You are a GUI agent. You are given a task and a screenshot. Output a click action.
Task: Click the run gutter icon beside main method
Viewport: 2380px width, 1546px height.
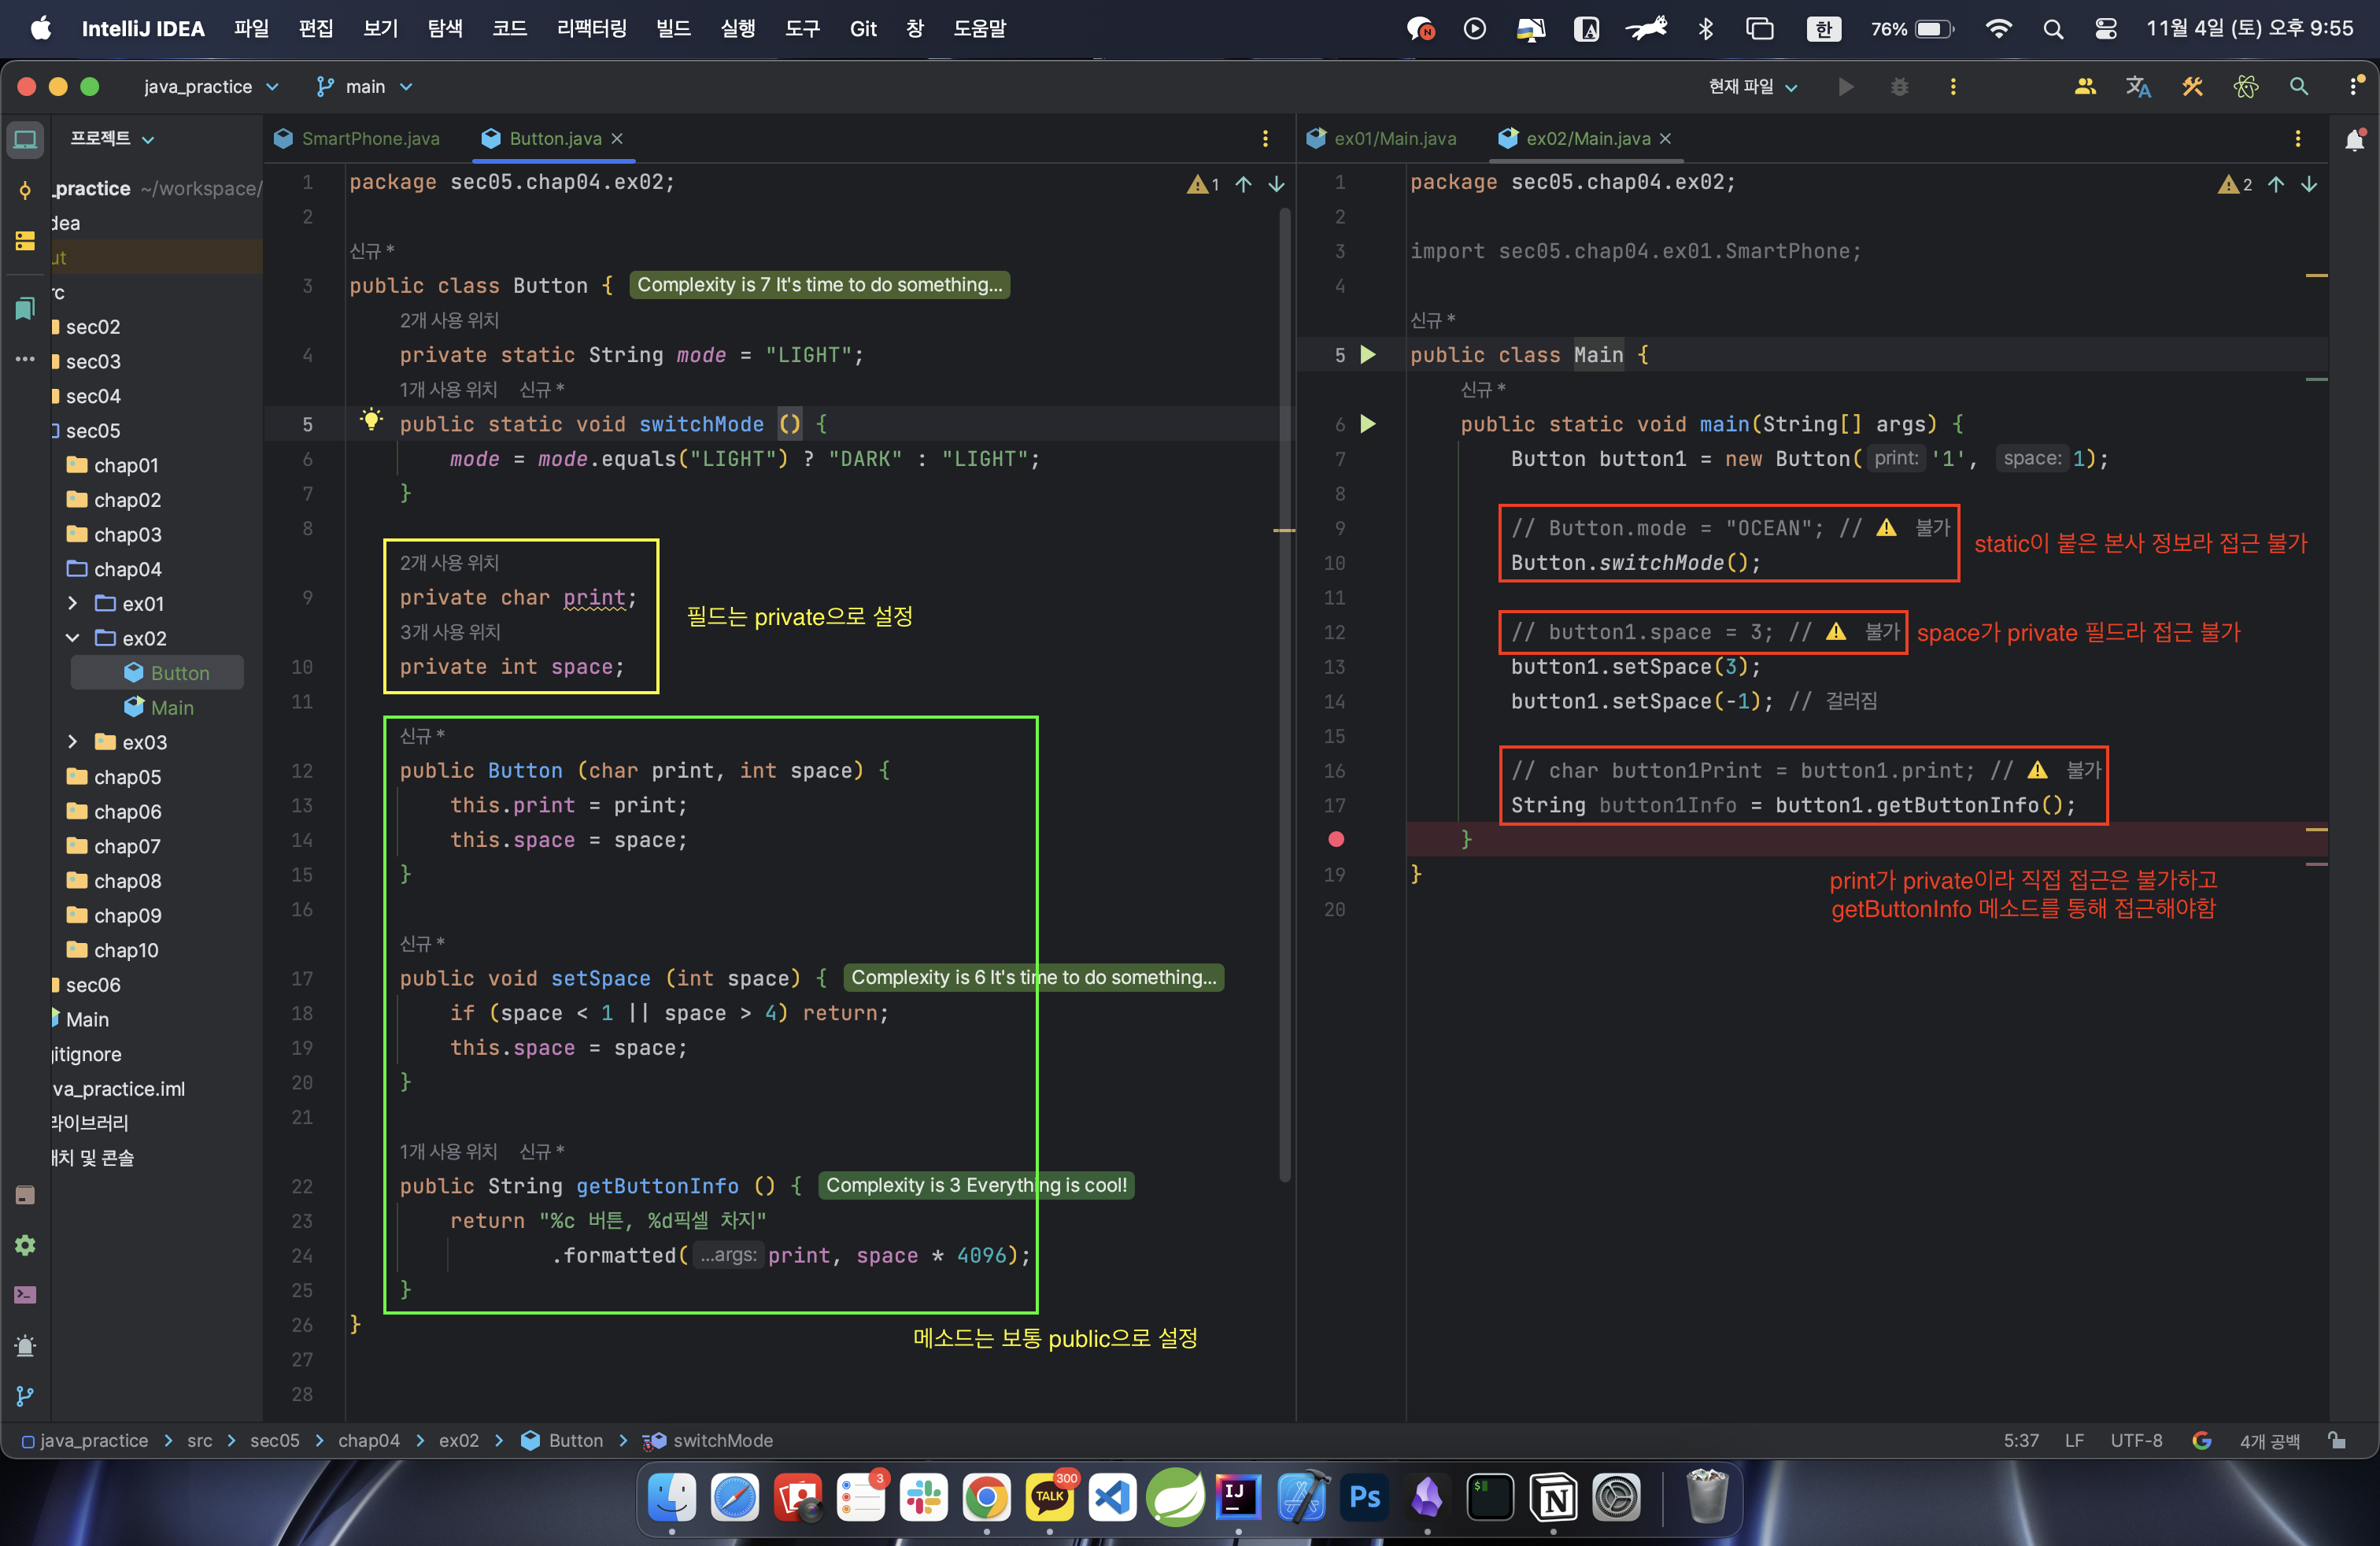[1368, 424]
